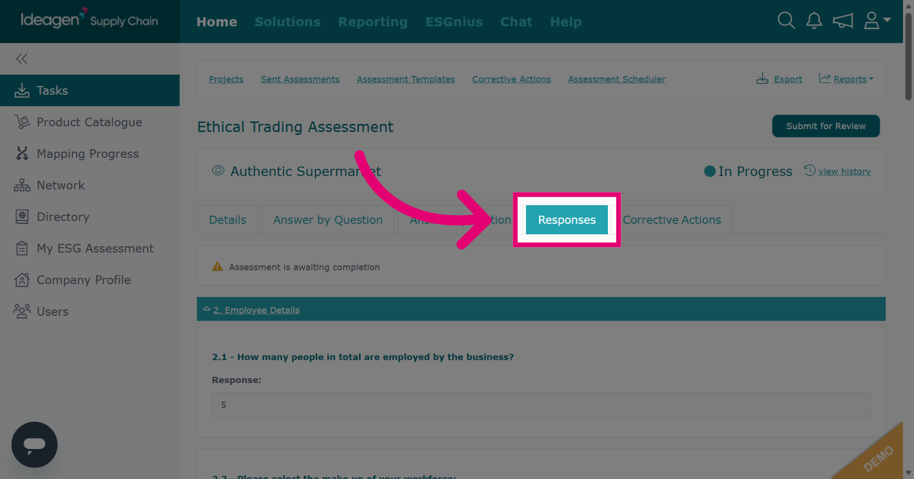The height and width of the screenshot is (479, 914).
Task: Open Chat in top navigation
Action: point(516,22)
